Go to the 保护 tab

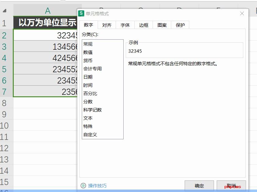180,25
